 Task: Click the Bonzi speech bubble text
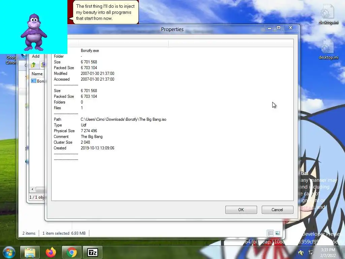105,12
